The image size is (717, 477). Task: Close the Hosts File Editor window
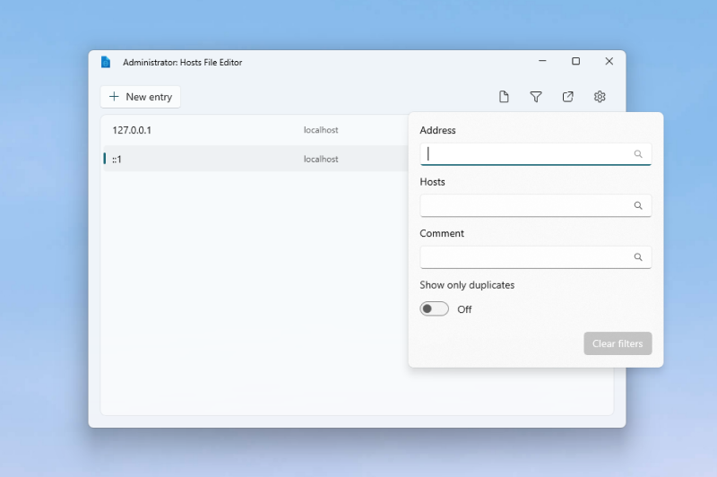click(609, 62)
